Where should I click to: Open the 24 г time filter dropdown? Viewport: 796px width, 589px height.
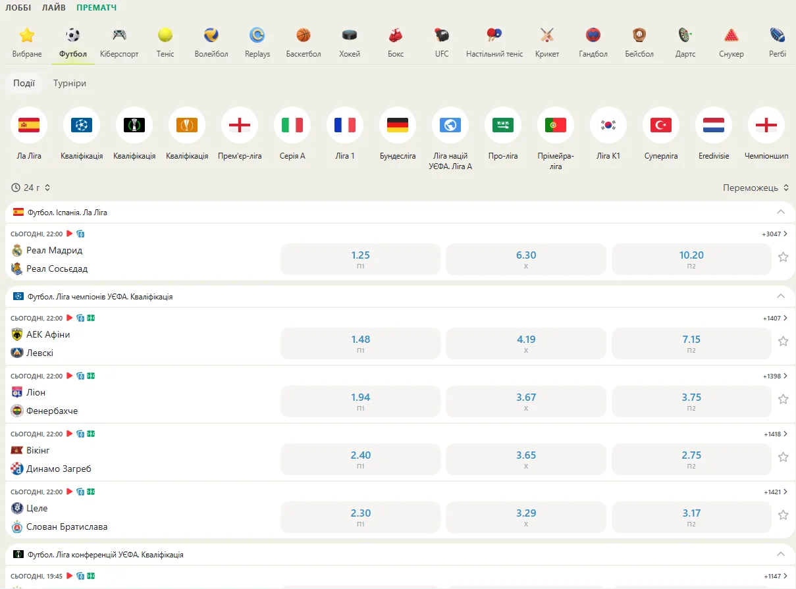coord(31,188)
